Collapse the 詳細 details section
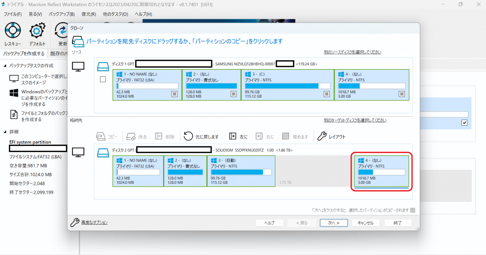Screen dimensions: 486x255 tap(5, 131)
